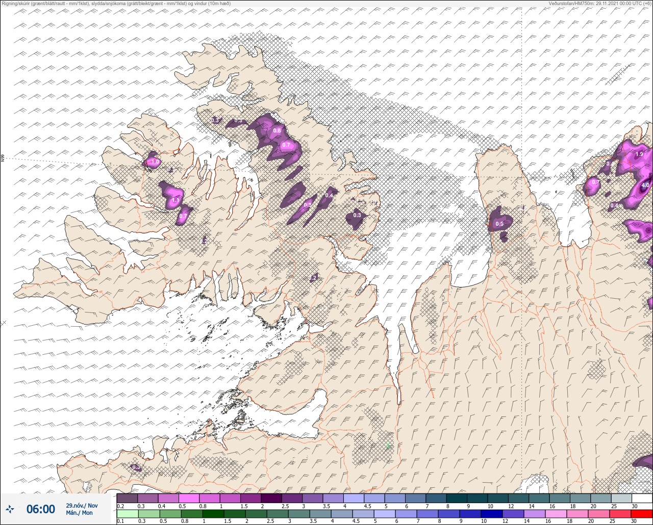The height and width of the screenshot is (525, 653).
Task: Click the 0.6 precipitation value on map
Action: (277, 131)
